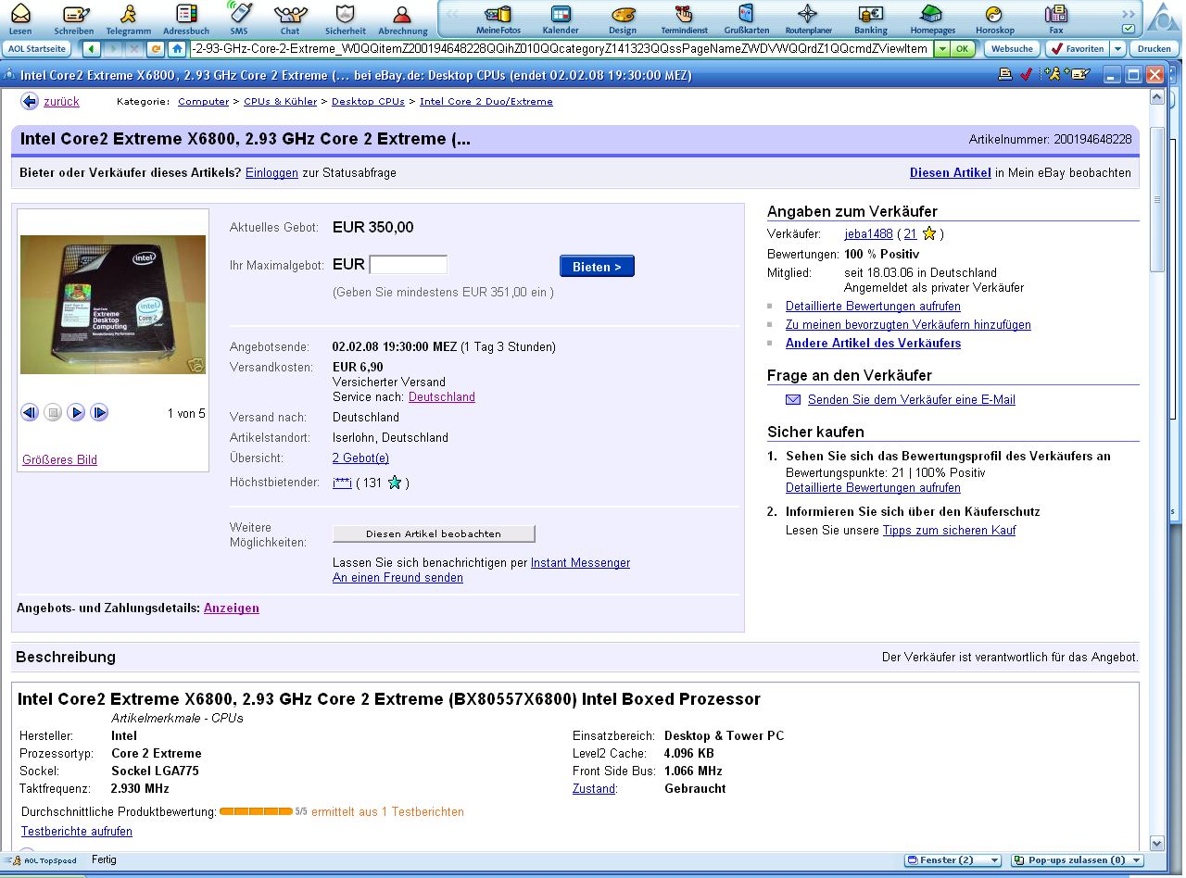Expand the address bar URL dropdown
The height and width of the screenshot is (878, 1186).
pyautogui.click(x=941, y=49)
